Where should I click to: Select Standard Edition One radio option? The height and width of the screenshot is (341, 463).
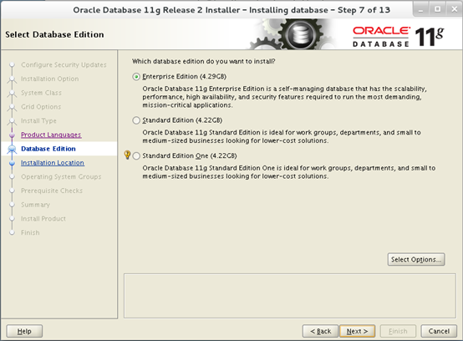(x=136, y=156)
